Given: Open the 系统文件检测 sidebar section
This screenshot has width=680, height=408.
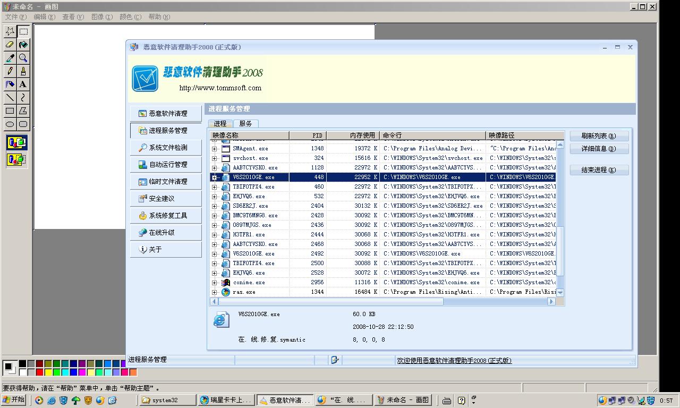Looking at the screenshot, I should pyautogui.click(x=166, y=147).
